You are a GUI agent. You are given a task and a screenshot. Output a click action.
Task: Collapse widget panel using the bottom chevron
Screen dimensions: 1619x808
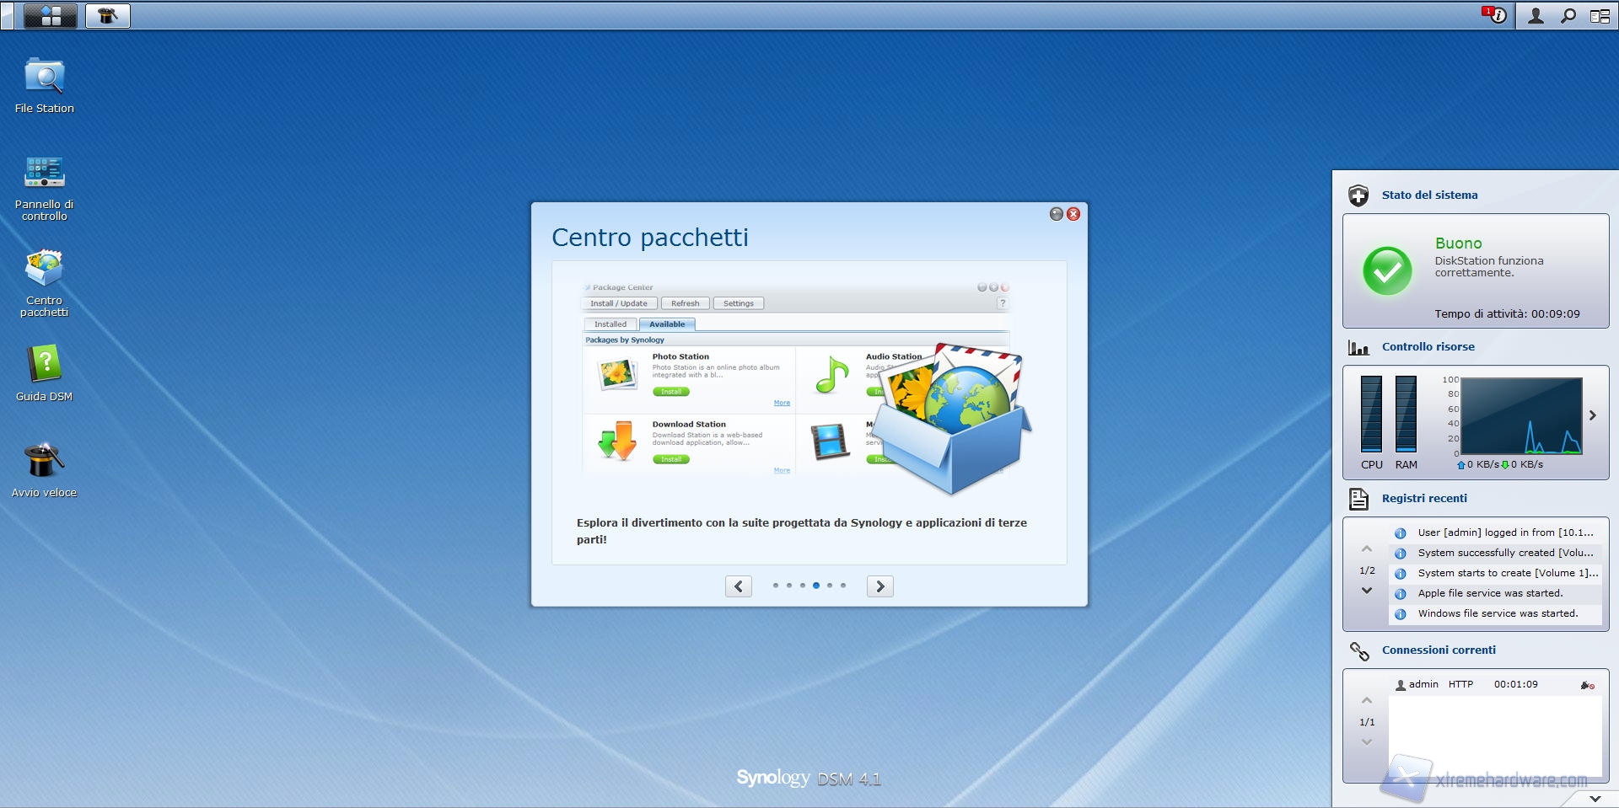(x=1595, y=798)
